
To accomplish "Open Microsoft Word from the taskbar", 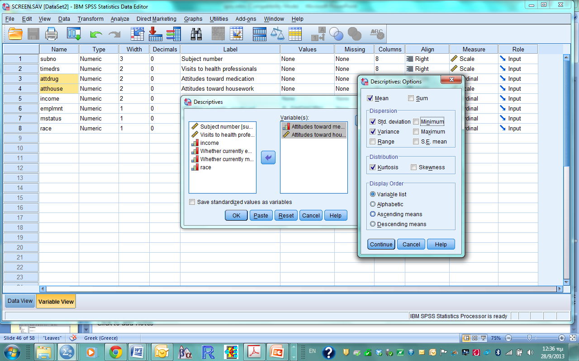I will tap(137, 352).
